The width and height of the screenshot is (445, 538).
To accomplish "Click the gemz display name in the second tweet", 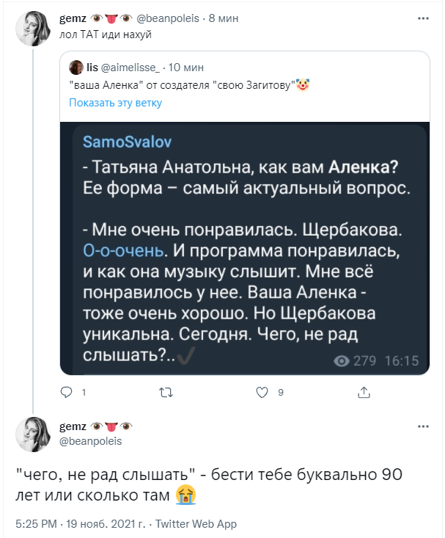I will pos(72,426).
